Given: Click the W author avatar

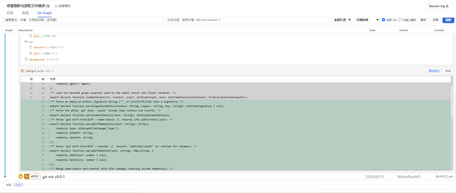Looking at the screenshot, I should (x=21, y=176).
